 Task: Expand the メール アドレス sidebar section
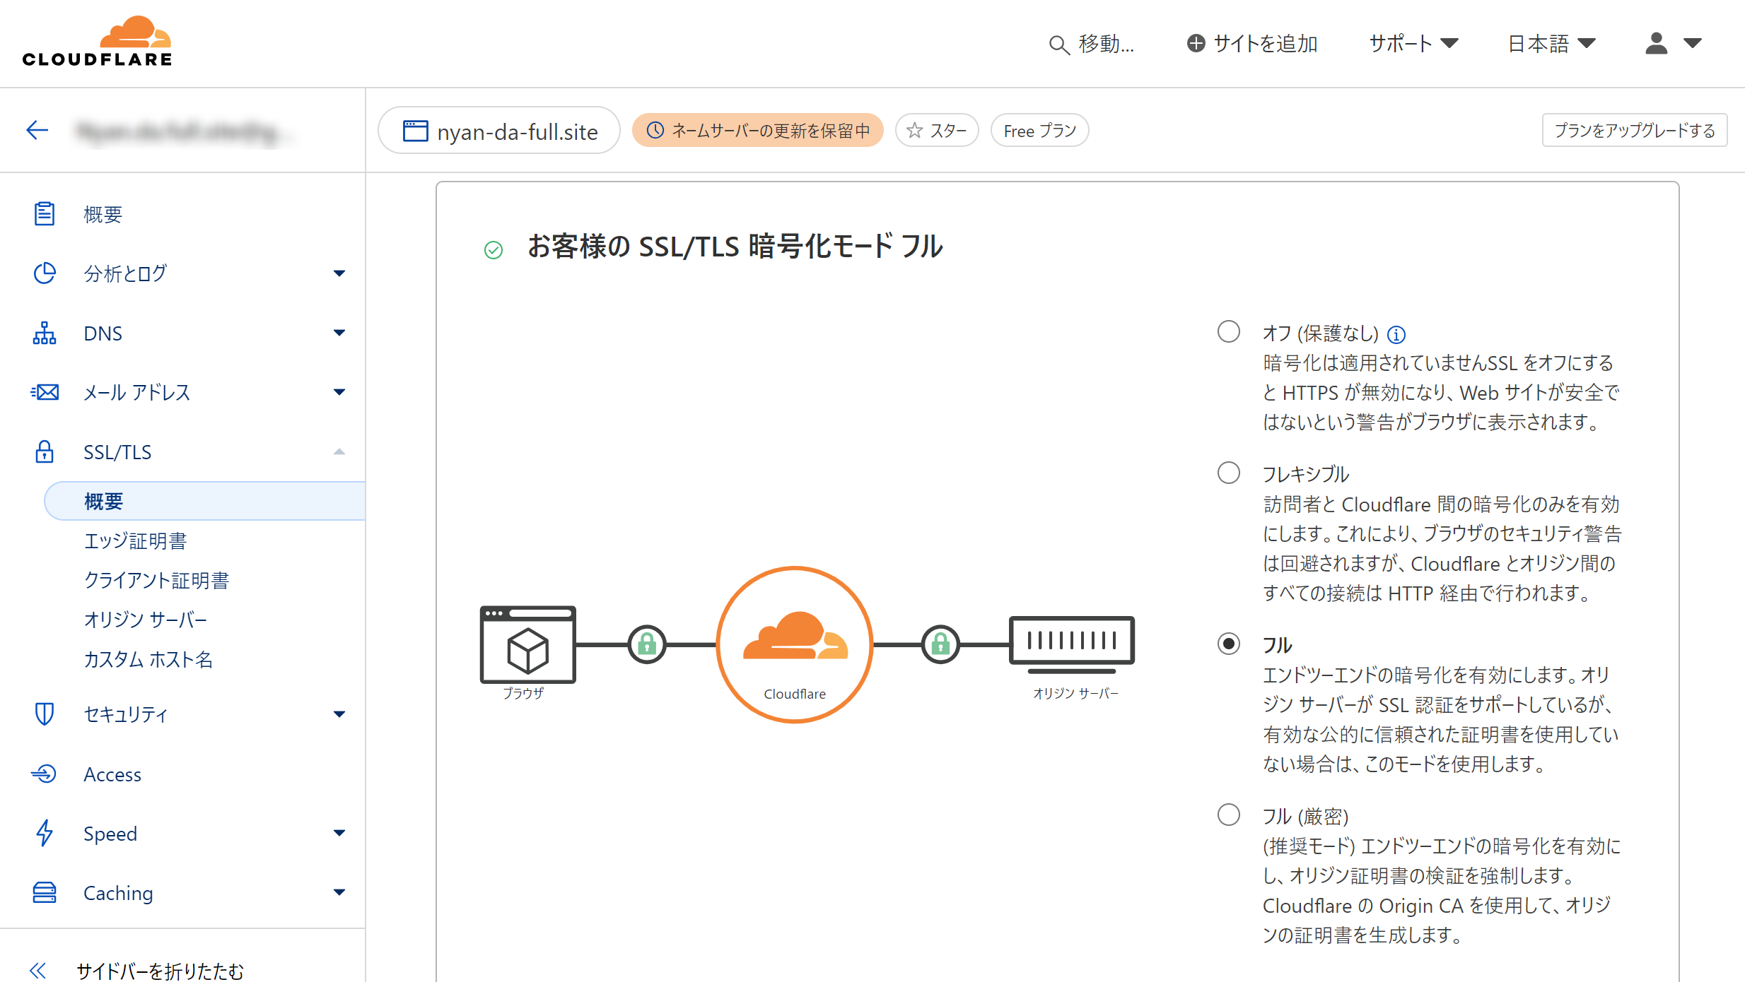(x=339, y=392)
